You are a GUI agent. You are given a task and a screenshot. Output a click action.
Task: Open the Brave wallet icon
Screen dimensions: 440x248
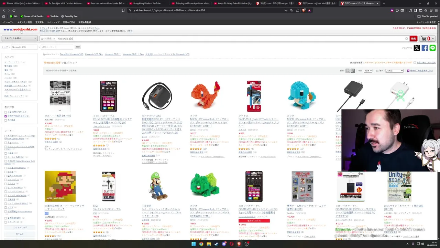coord(421,10)
